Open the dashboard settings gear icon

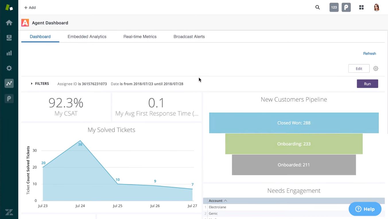tap(376, 69)
